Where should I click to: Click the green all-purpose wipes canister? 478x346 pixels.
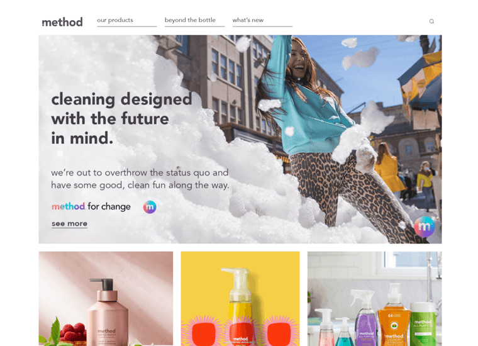pyautogui.click(x=423, y=324)
